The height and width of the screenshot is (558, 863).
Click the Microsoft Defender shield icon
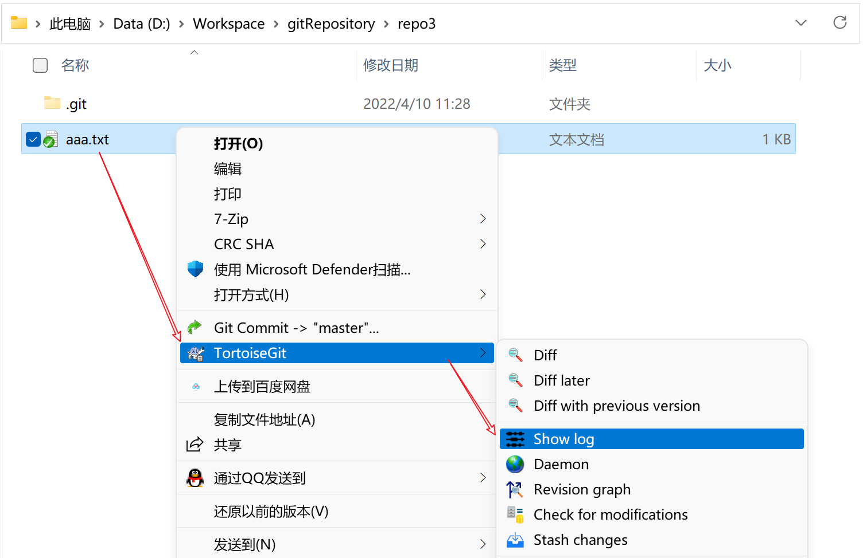[x=196, y=269]
